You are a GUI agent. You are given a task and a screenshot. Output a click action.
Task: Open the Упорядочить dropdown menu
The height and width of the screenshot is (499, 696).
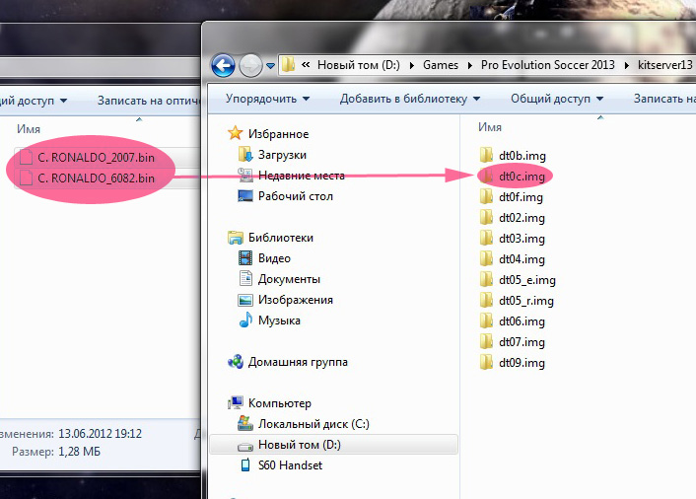266,99
